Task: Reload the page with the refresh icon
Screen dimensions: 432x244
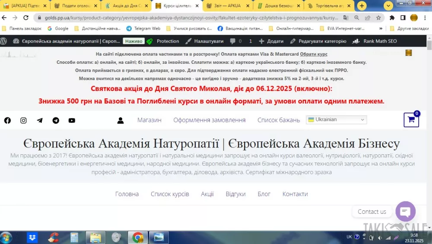Action: (26, 18)
